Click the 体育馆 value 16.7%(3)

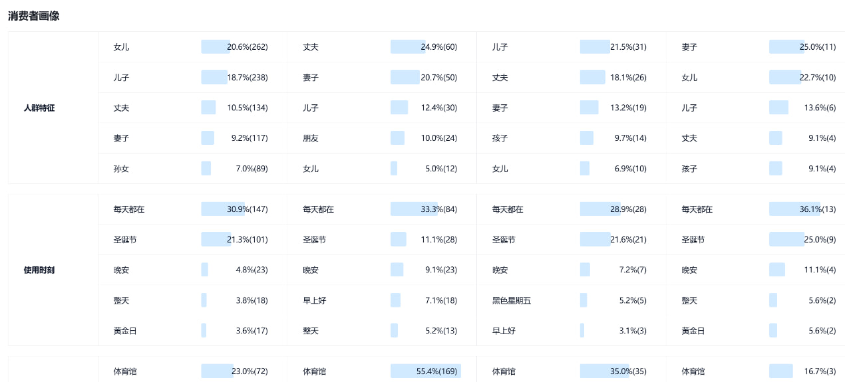820,371
